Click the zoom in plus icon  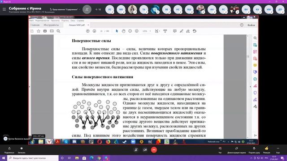136,31
